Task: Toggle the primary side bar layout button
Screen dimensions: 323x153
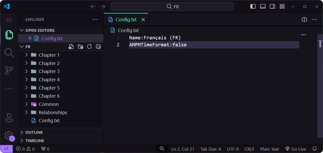Action: point(253,6)
